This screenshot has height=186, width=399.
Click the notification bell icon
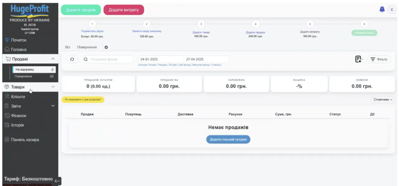[x=382, y=10]
